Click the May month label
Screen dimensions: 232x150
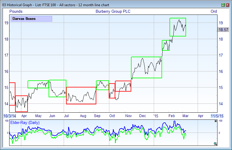point(38,116)
